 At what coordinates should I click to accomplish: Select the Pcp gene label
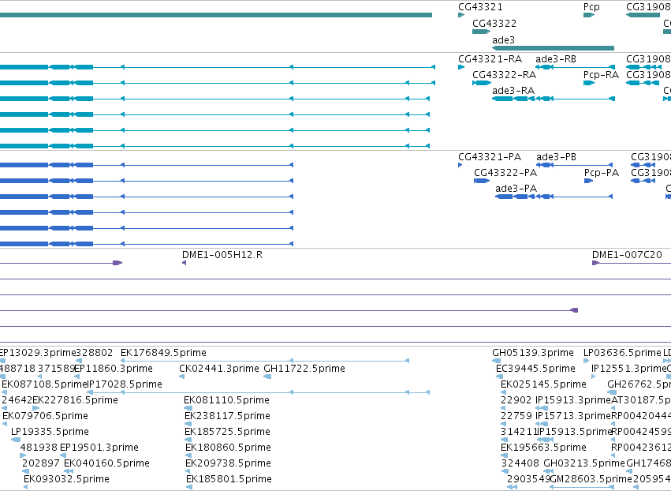point(591,7)
